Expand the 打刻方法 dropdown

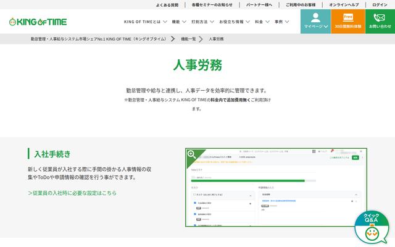(x=202, y=22)
